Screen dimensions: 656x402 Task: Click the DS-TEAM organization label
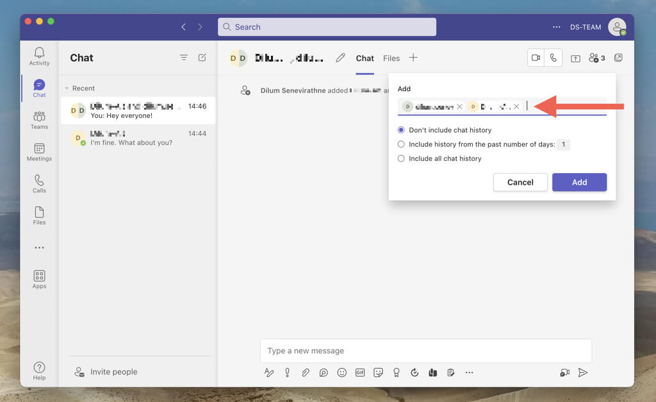586,27
